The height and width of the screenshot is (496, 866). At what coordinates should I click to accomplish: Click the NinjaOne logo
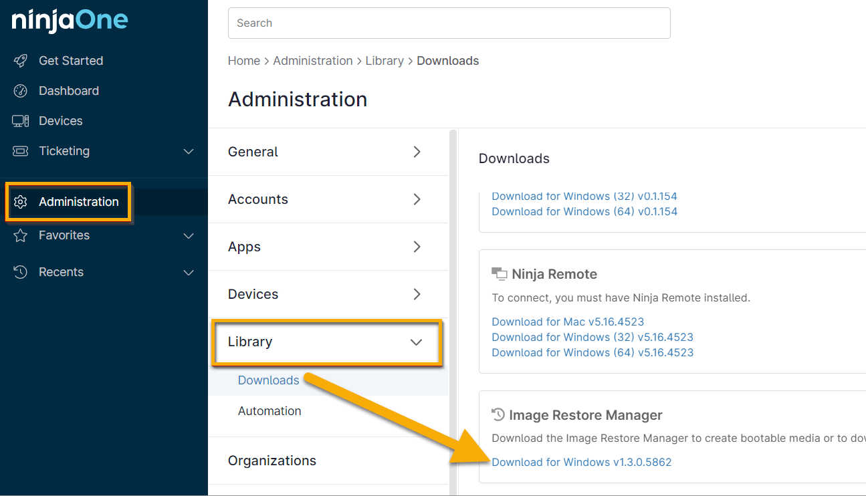point(70,21)
